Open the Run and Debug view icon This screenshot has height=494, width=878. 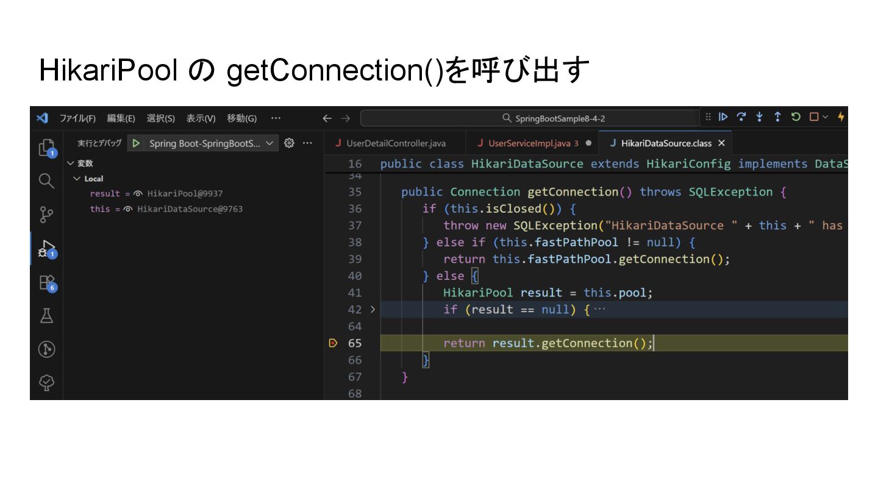point(46,248)
